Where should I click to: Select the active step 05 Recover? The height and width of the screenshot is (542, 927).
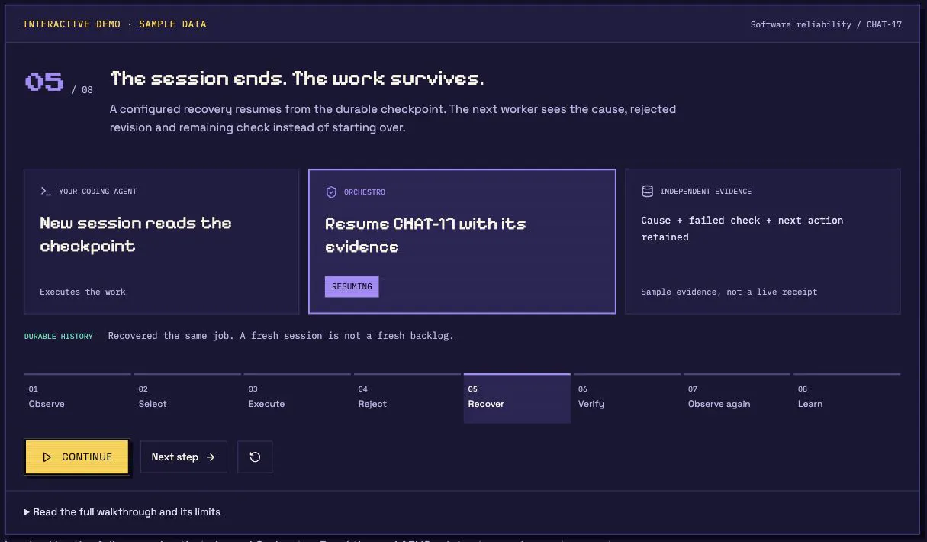point(517,398)
